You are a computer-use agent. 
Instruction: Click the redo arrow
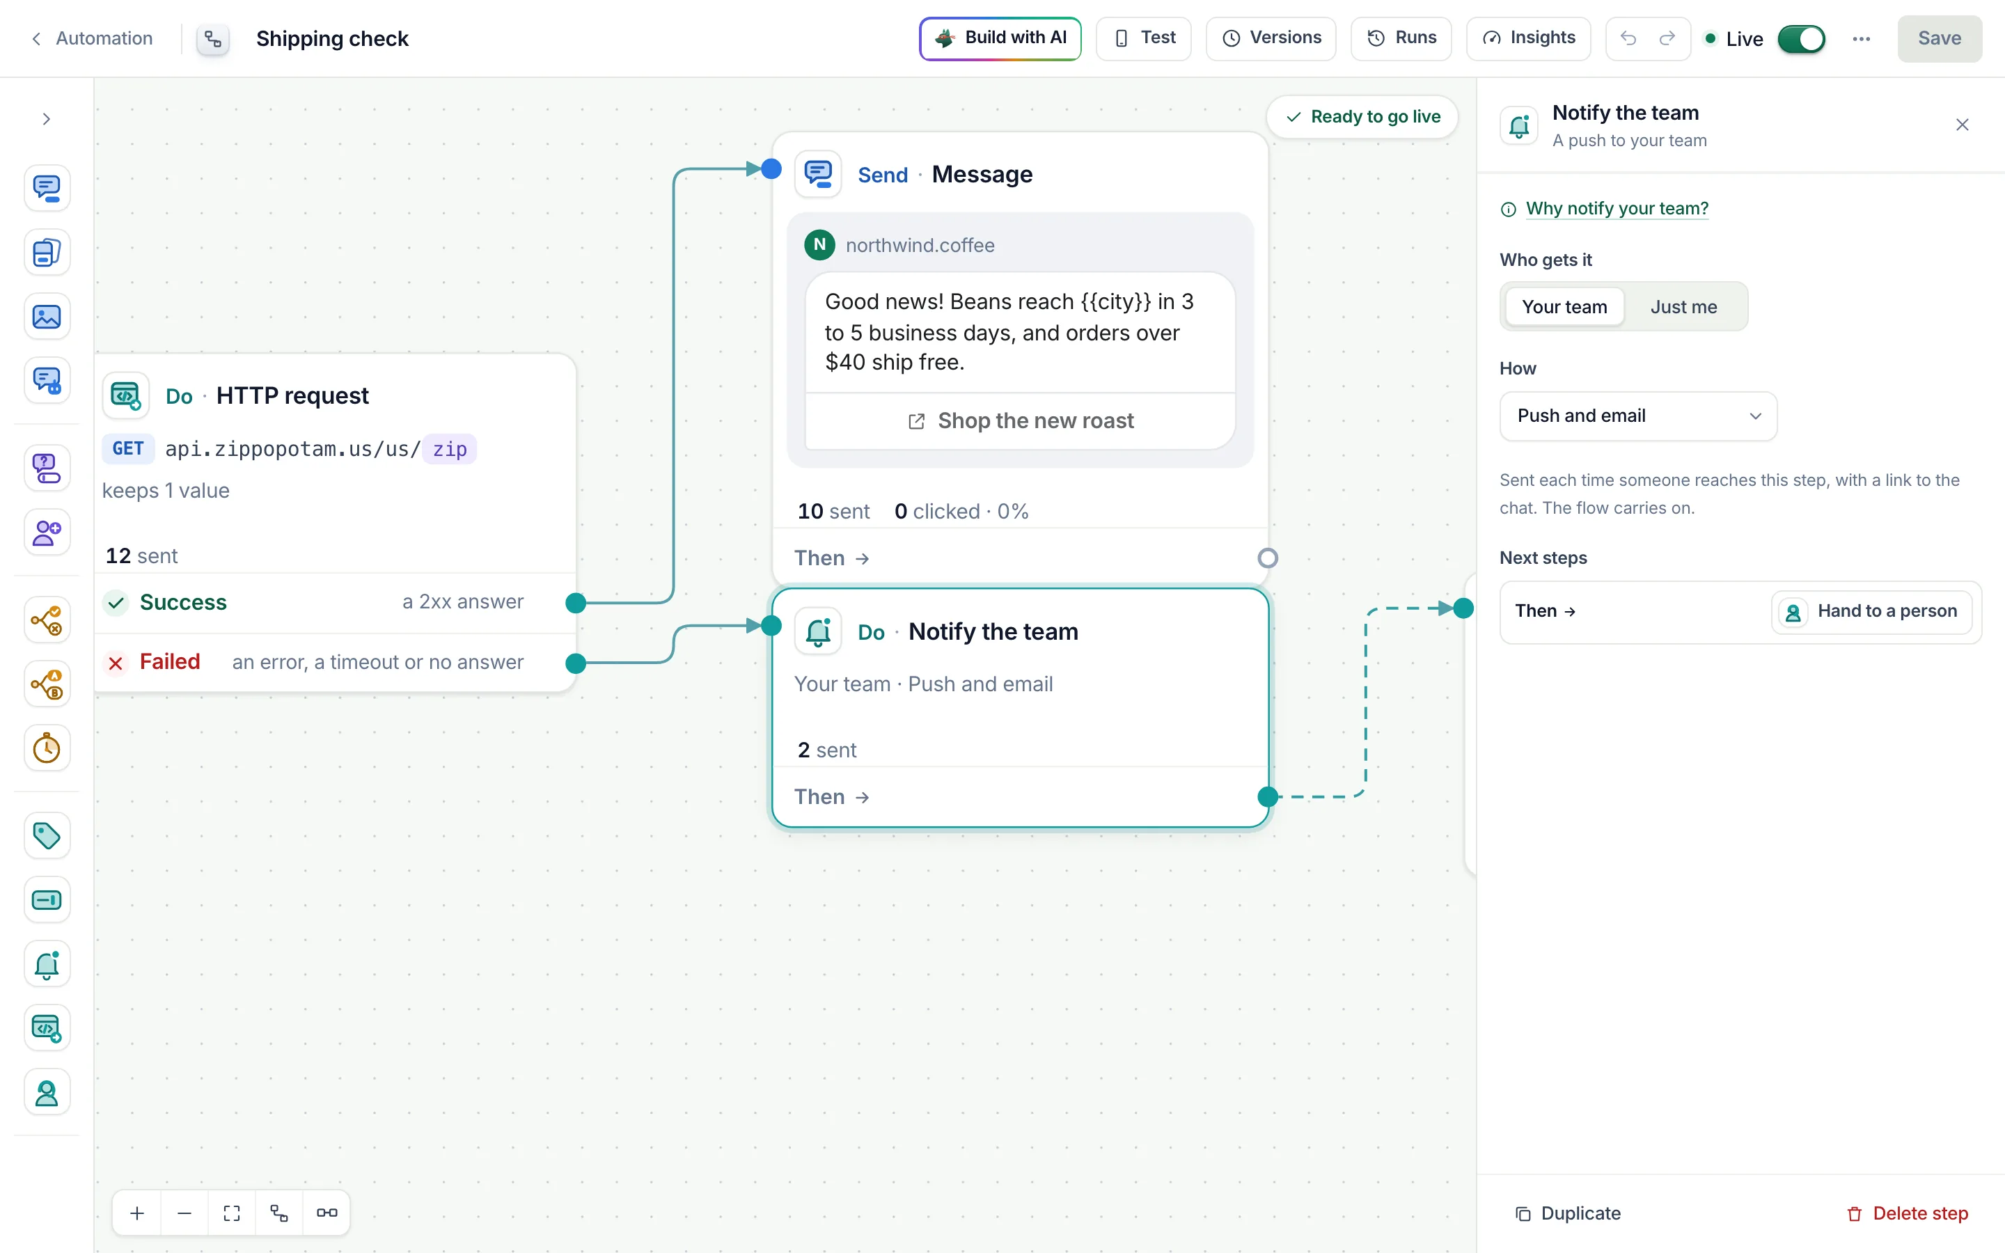point(1667,38)
